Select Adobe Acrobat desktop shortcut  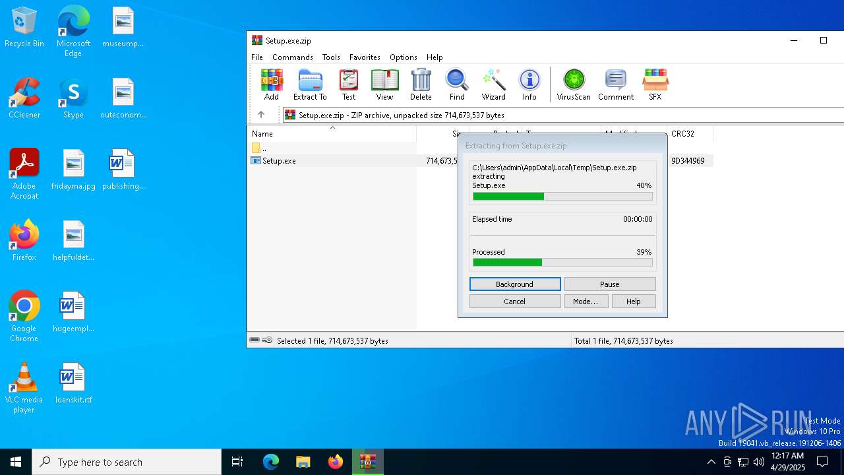pyautogui.click(x=24, y=174)
